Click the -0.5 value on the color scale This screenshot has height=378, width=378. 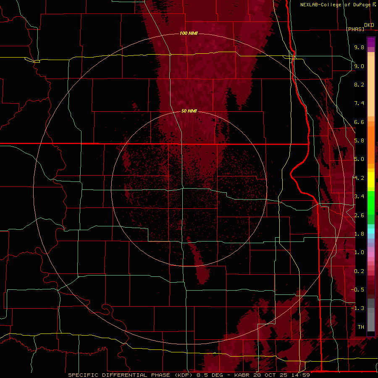point(357,290)
